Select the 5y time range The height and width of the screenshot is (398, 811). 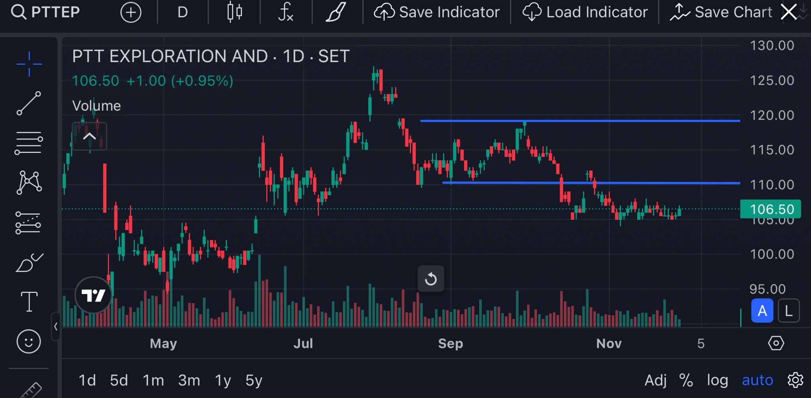pos(254,380)
